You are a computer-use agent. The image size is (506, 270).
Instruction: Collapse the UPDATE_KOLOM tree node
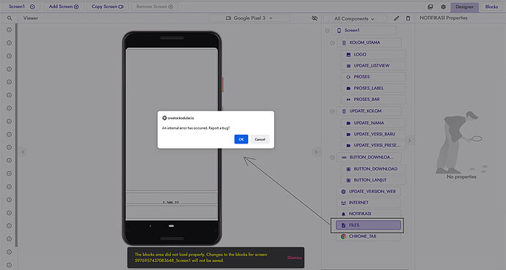[332, 111]
